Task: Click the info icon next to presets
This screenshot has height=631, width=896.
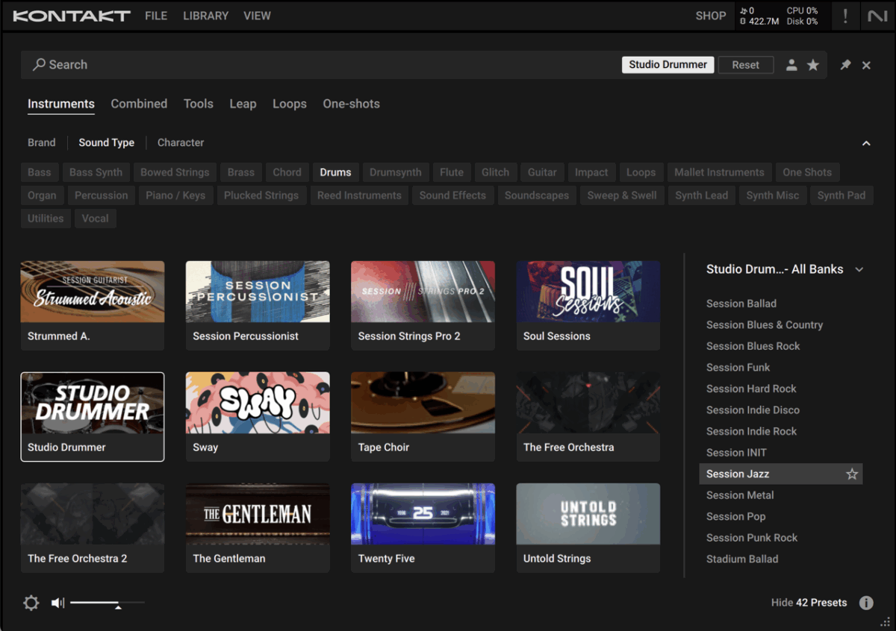Action: (866, 603)
